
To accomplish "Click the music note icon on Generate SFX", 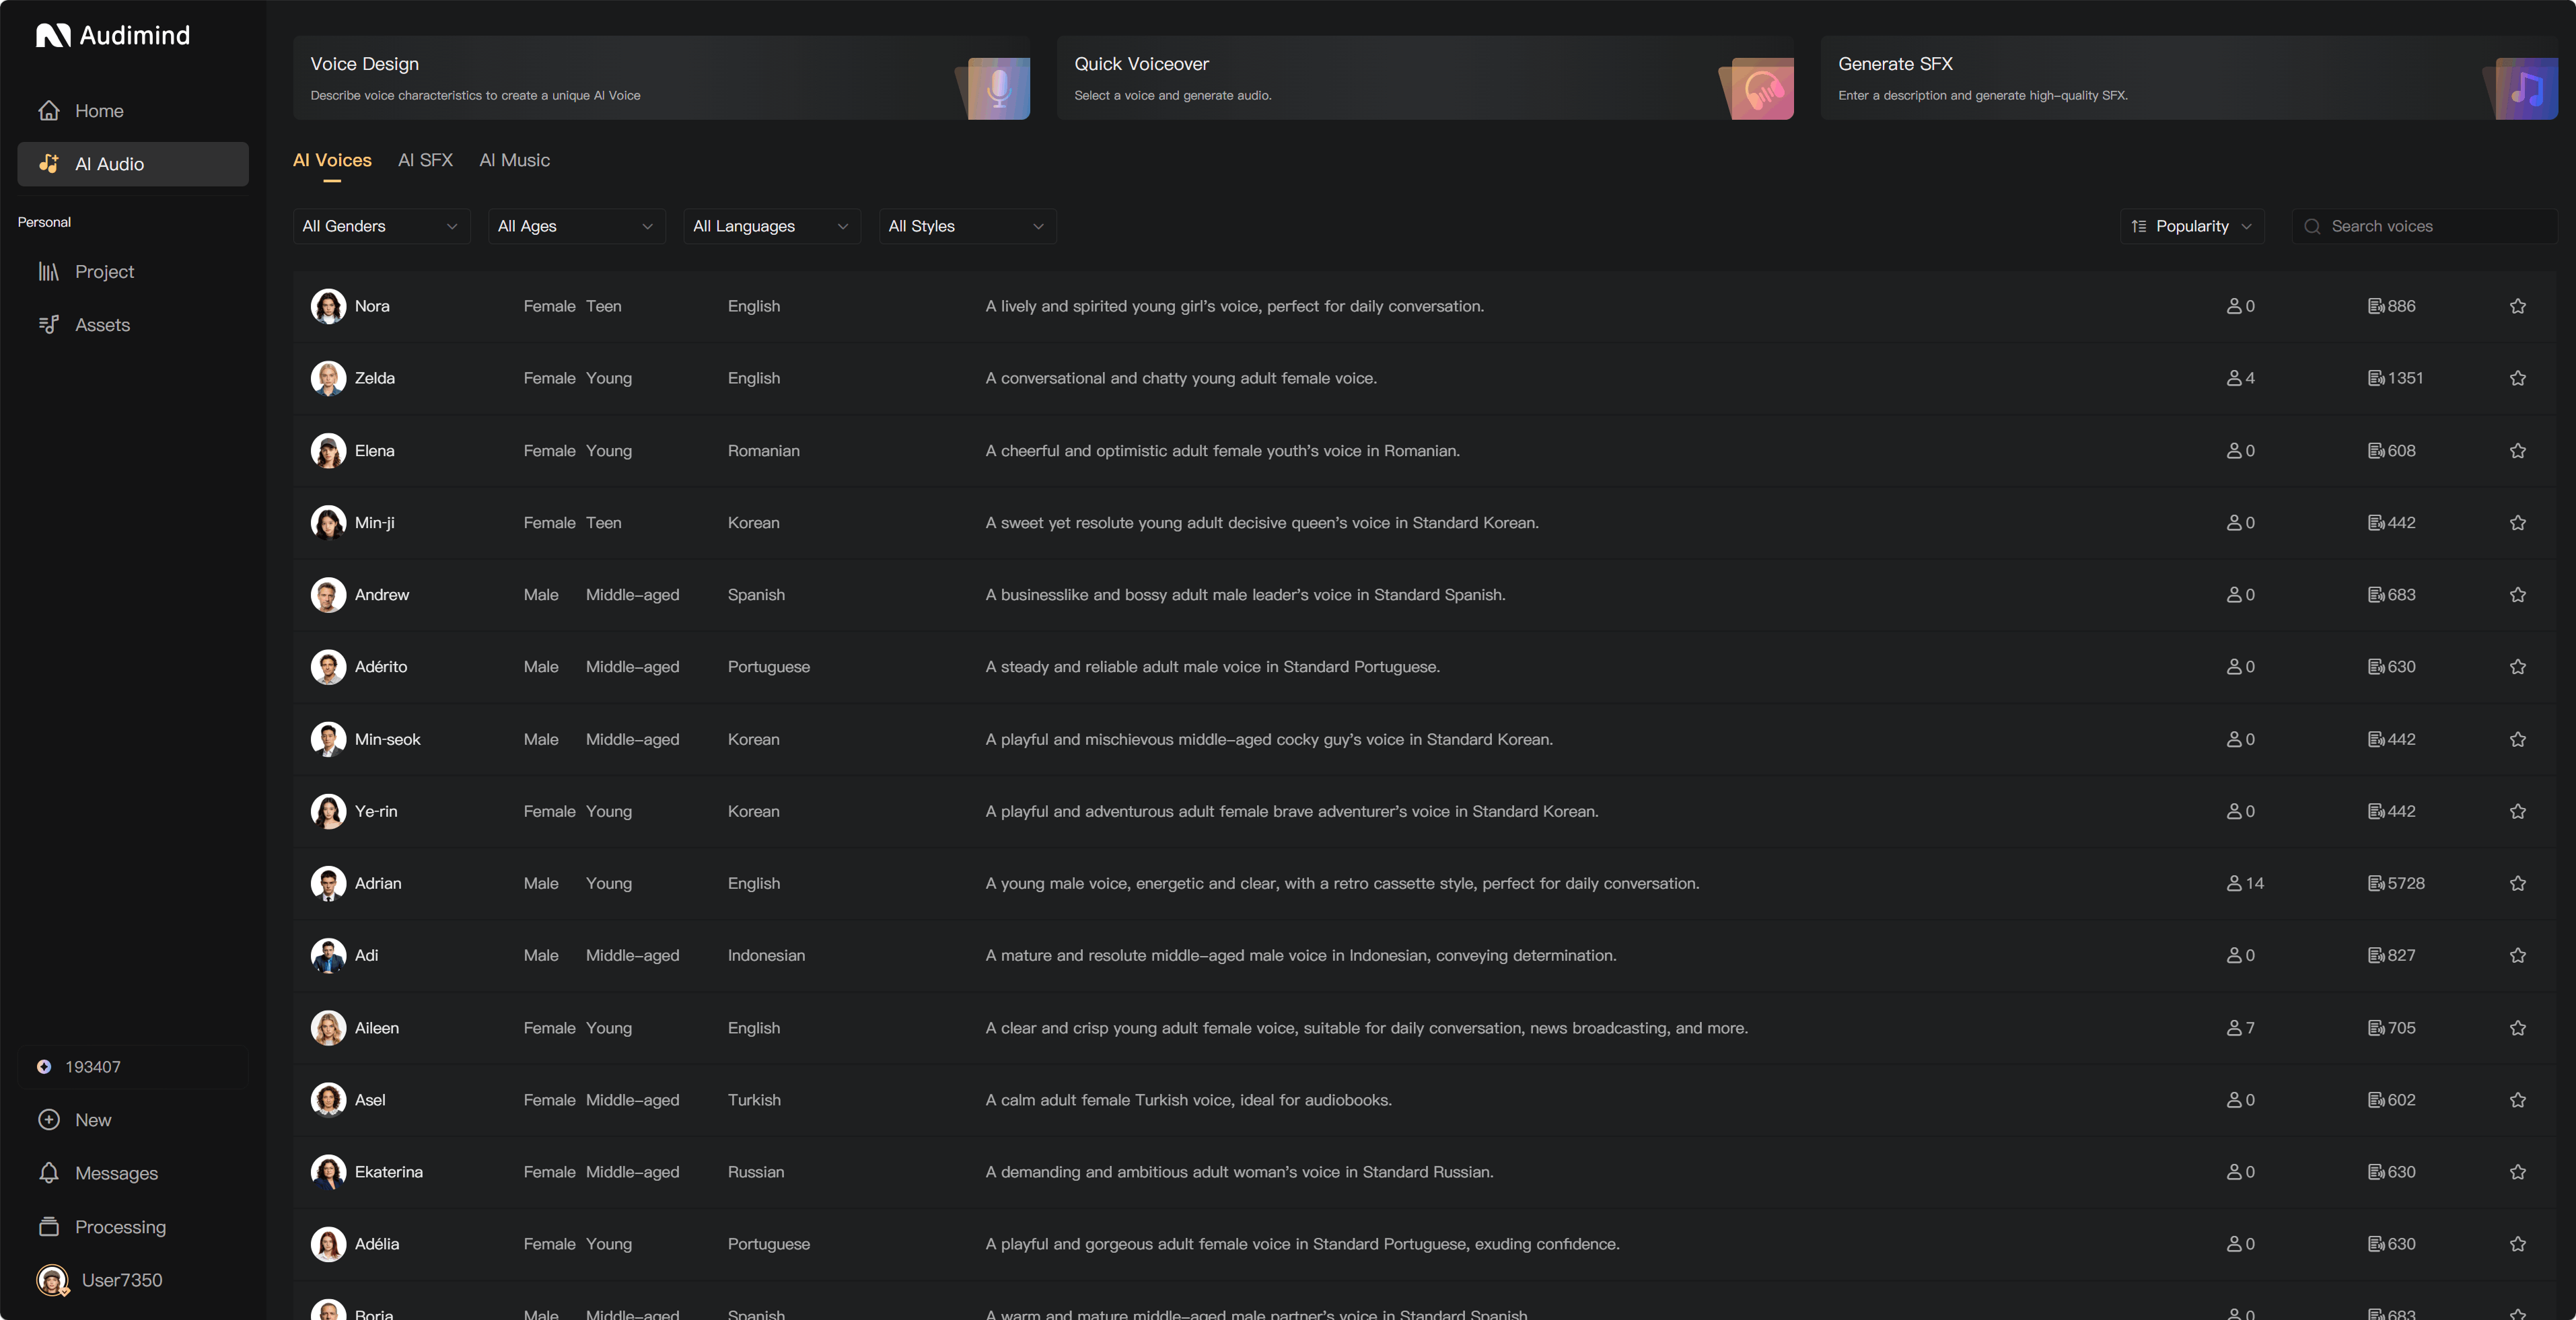I will click(x=2527, y=89).
